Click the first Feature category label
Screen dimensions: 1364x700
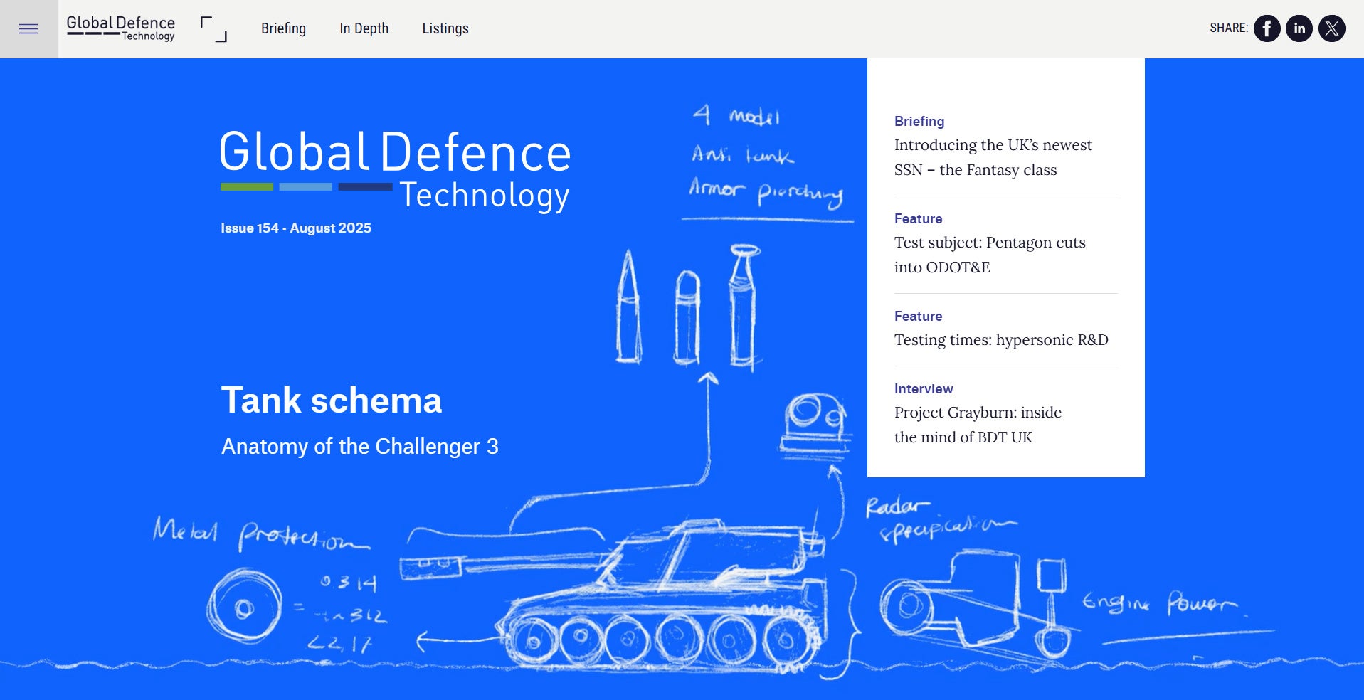click(918, 218)
